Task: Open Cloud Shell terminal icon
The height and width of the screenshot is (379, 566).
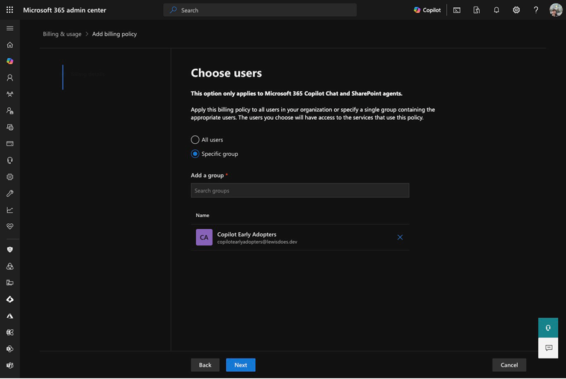Action: tap(457, 10)
